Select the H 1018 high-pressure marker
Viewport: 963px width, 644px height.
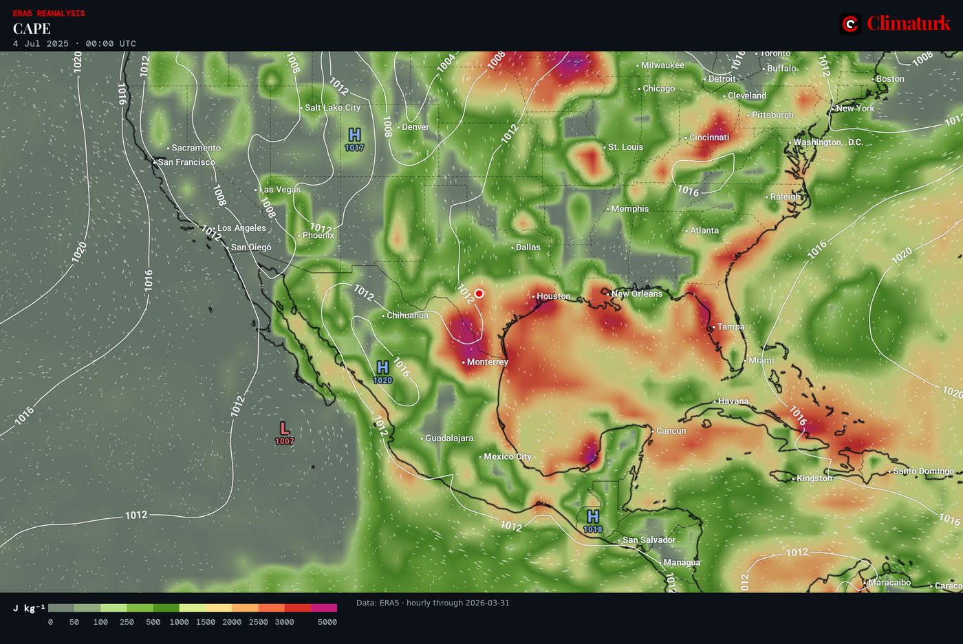[x=592, y=520]
